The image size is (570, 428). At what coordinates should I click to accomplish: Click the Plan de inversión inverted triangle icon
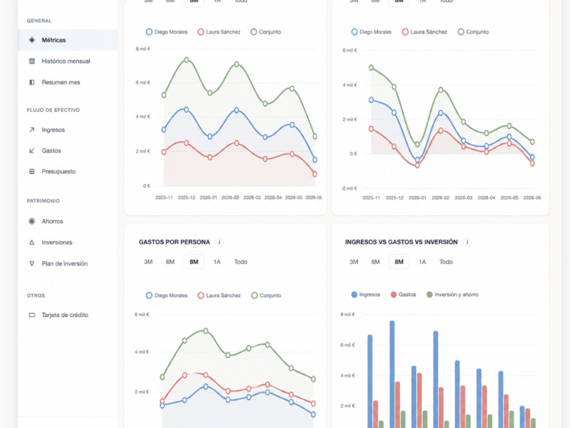(x=32, y=264)
